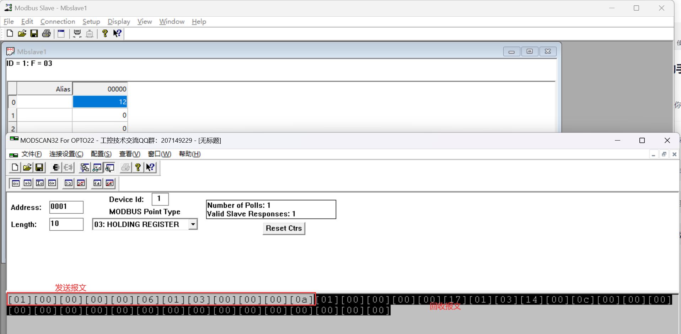
Task: Restore the ModScan32 inner document window
Action: pyautogui.click(x=664, y=154)
